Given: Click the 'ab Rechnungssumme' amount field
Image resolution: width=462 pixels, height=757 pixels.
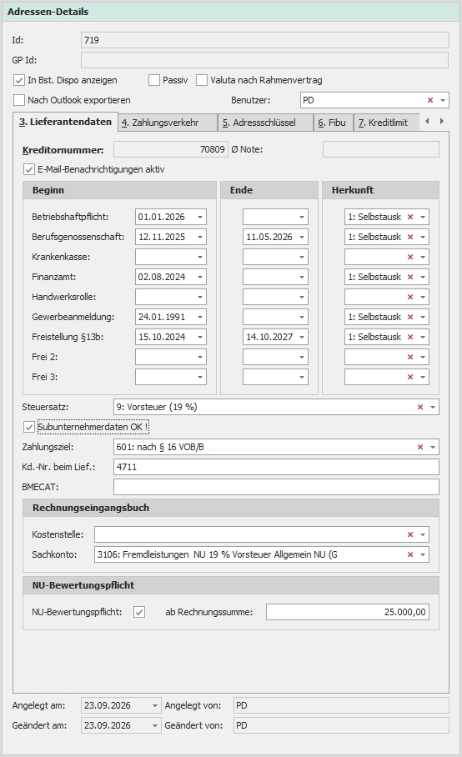Looking at the screenshot, I should pyautogui.click(x=348, y=612).
